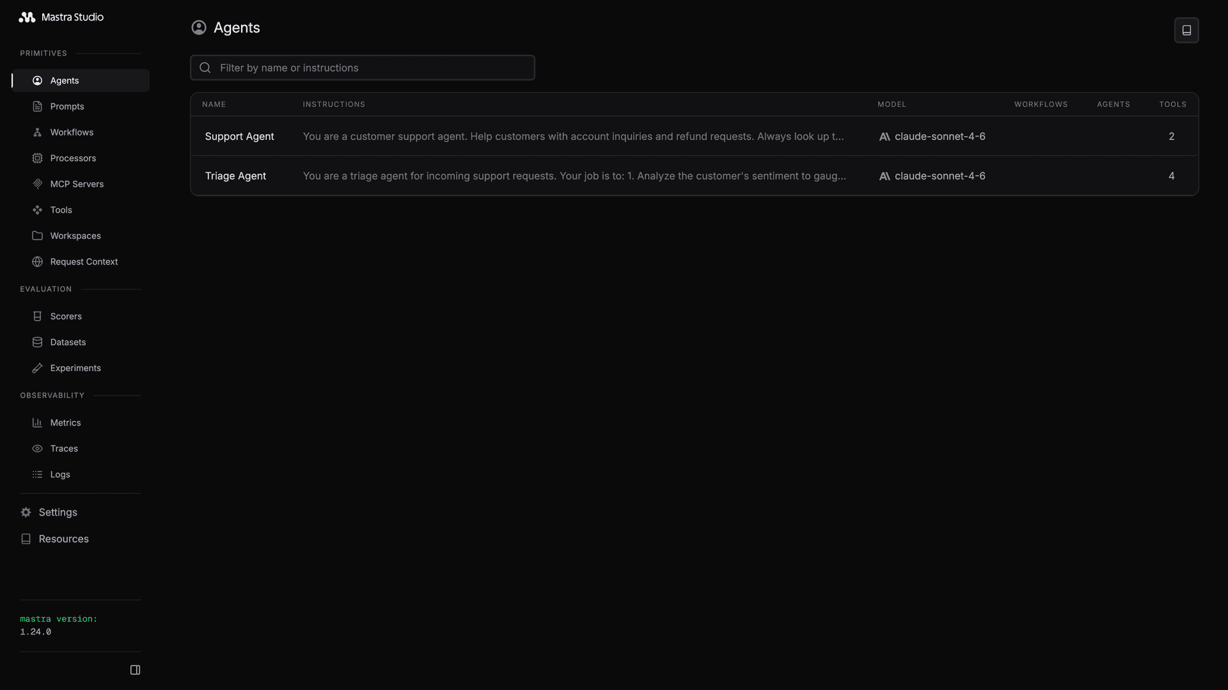Screen dimensions: 1228x690
Task: Open the Logs view
Action: (59, 474)
